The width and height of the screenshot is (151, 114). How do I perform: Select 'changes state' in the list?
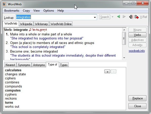(15, 74)
